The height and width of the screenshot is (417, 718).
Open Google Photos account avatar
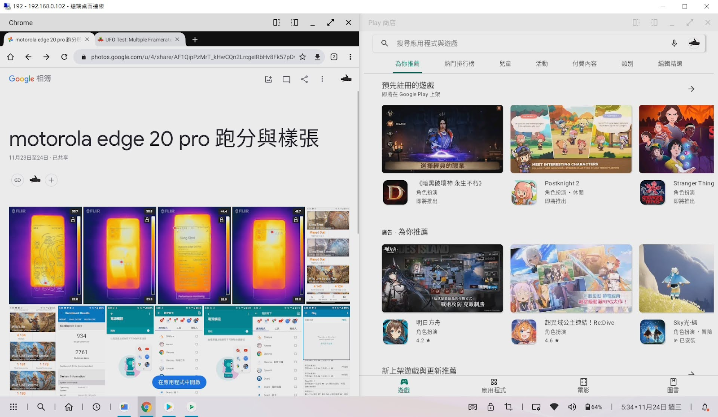pos(346,79)
